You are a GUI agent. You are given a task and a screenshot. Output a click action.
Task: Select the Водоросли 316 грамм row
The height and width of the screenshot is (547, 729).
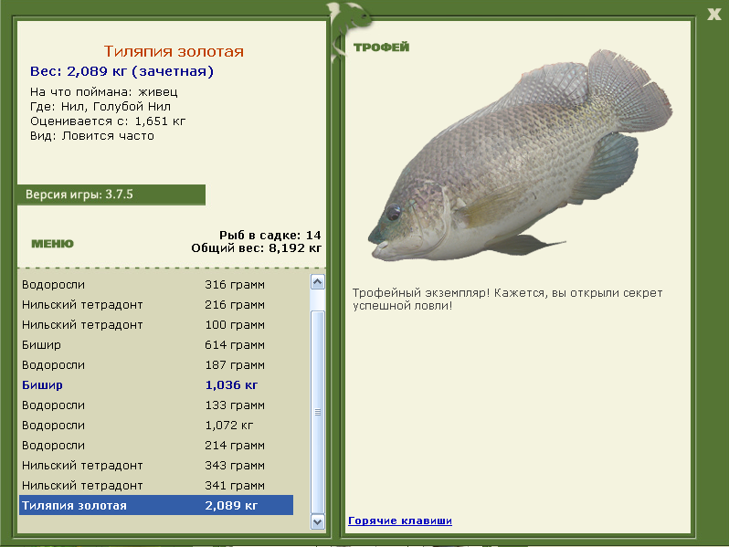coord(156,284)
